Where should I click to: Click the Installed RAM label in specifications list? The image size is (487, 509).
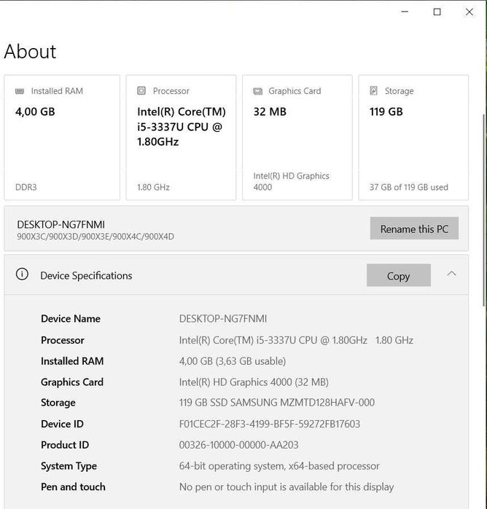tap(72, 361)
